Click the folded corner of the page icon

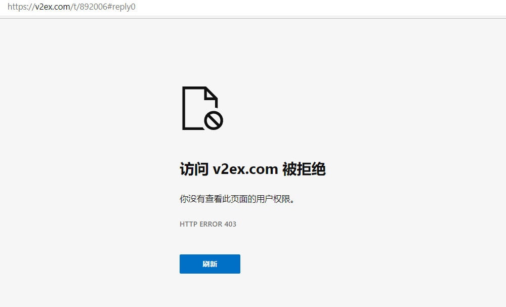(211, 93)
